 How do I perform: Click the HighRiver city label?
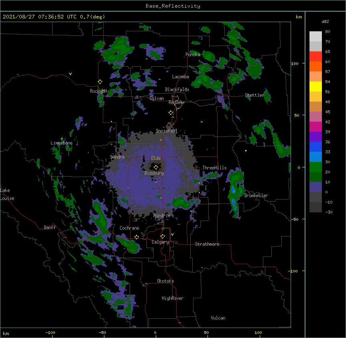173,298
